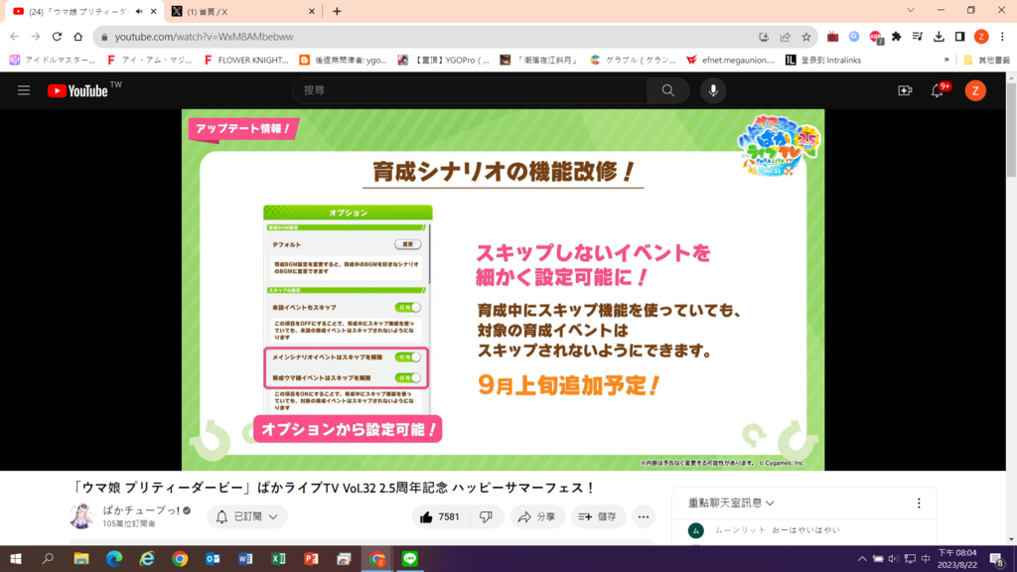Screen dimensions: 1017x572
Task: Click the 分享 share button
Action: pos(536,516)
